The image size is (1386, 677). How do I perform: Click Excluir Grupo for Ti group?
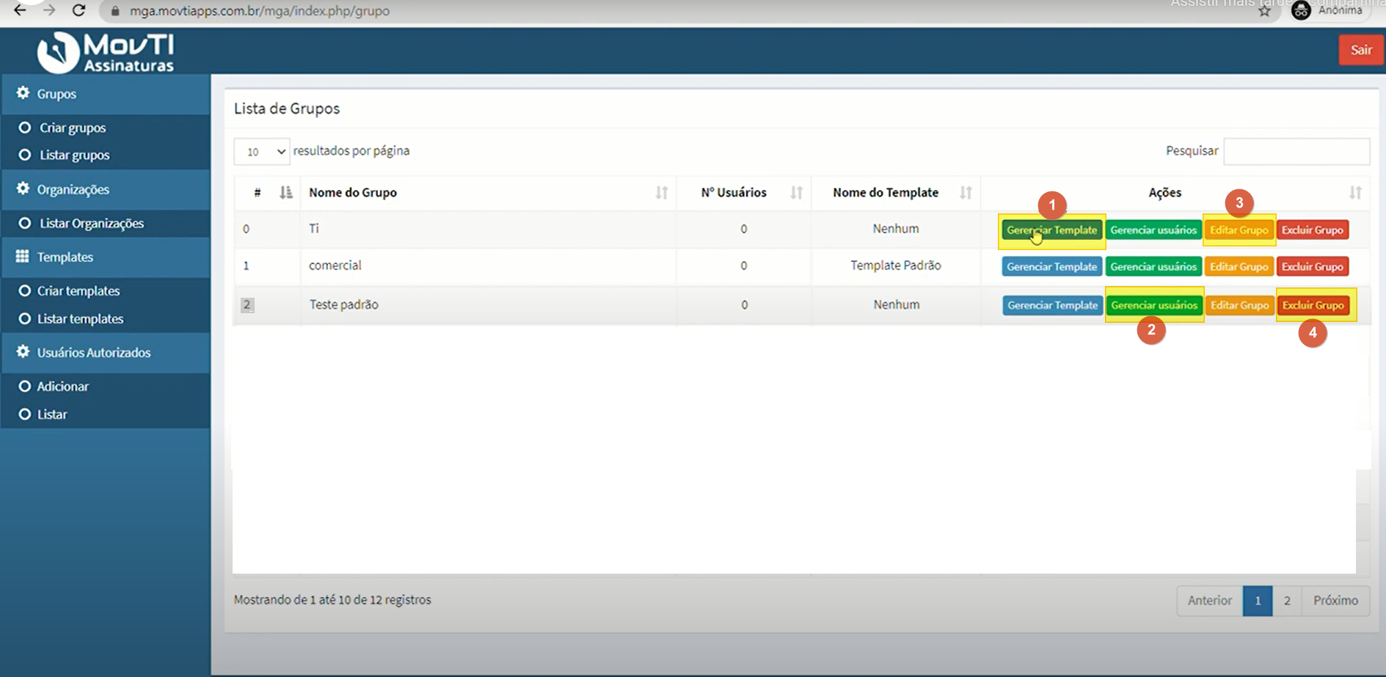pos(1312,230)
